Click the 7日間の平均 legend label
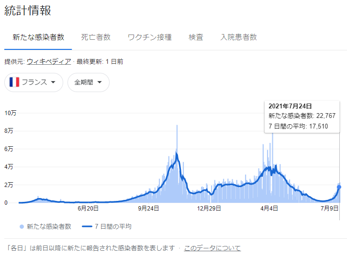The height and width of the screenshot is (257, 347). pos(113,226)
